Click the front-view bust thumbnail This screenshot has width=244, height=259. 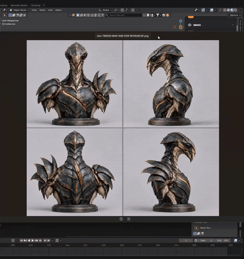coord(75,84)
